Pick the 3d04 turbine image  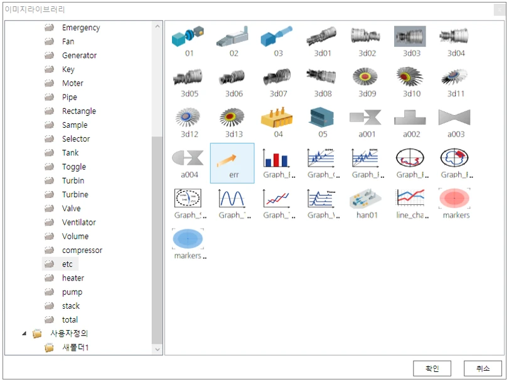(454, 36)
